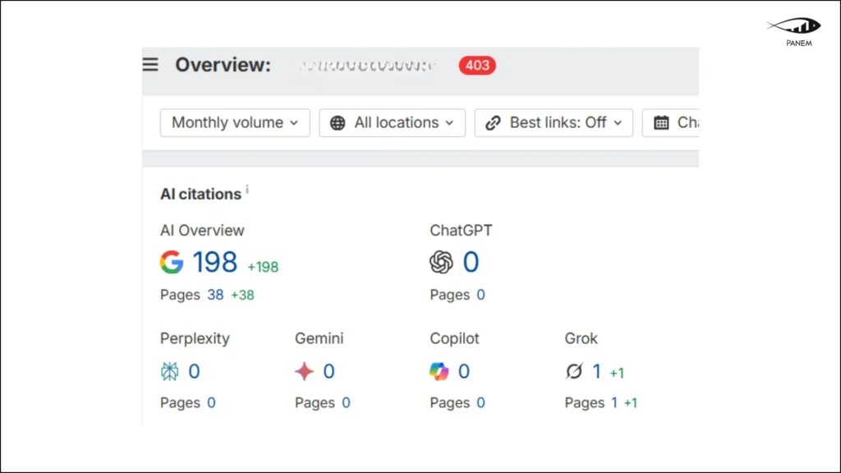Click the Perplexity Pages 0 value
The image size is (841, 473).
pyautogui.click(x=211, y=402)
